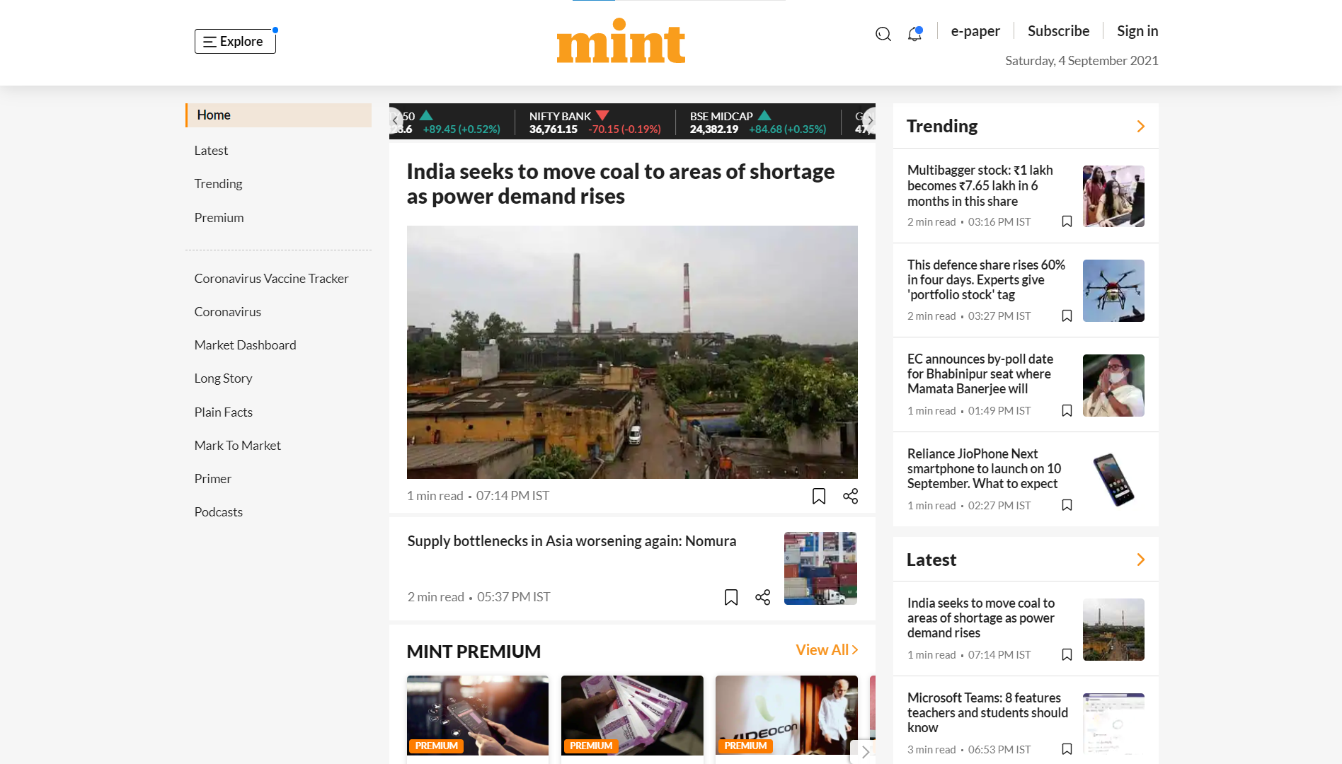Click the power plant thumbnail in Latest
Image resolution: width=1342 pixels, height=764 pixels.
click(x=1113, y=630)
